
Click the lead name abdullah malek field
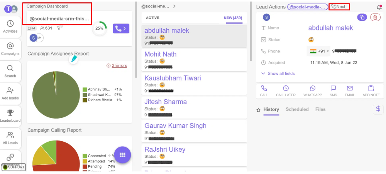331,28
